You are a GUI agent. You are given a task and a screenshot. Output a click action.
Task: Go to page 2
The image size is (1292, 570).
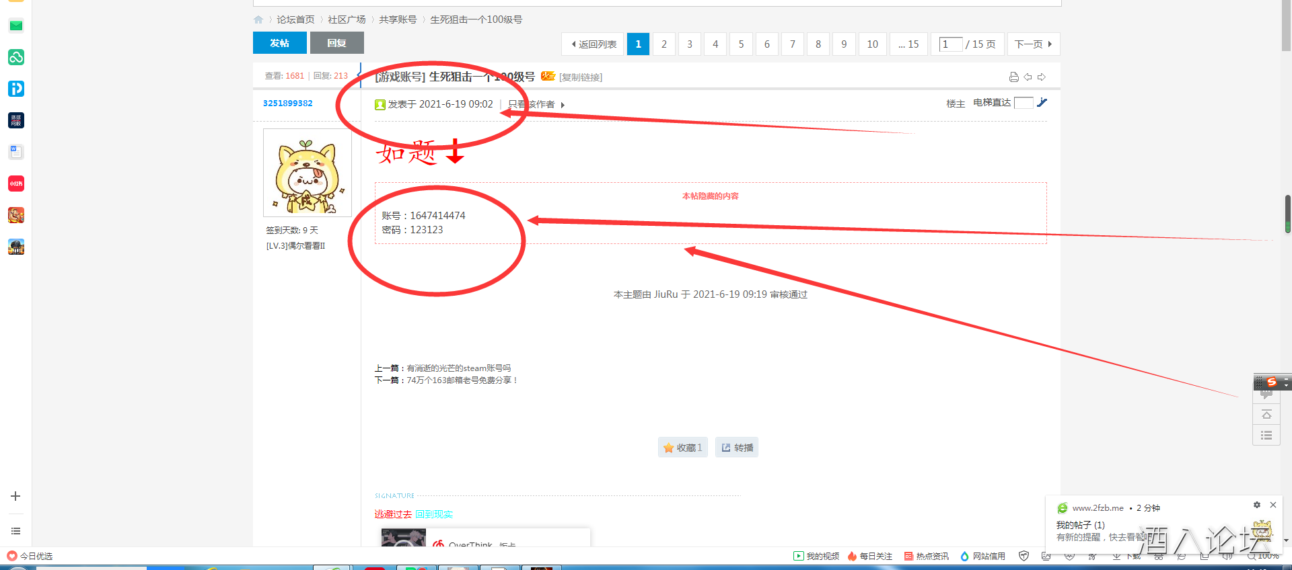pos(664,44)
